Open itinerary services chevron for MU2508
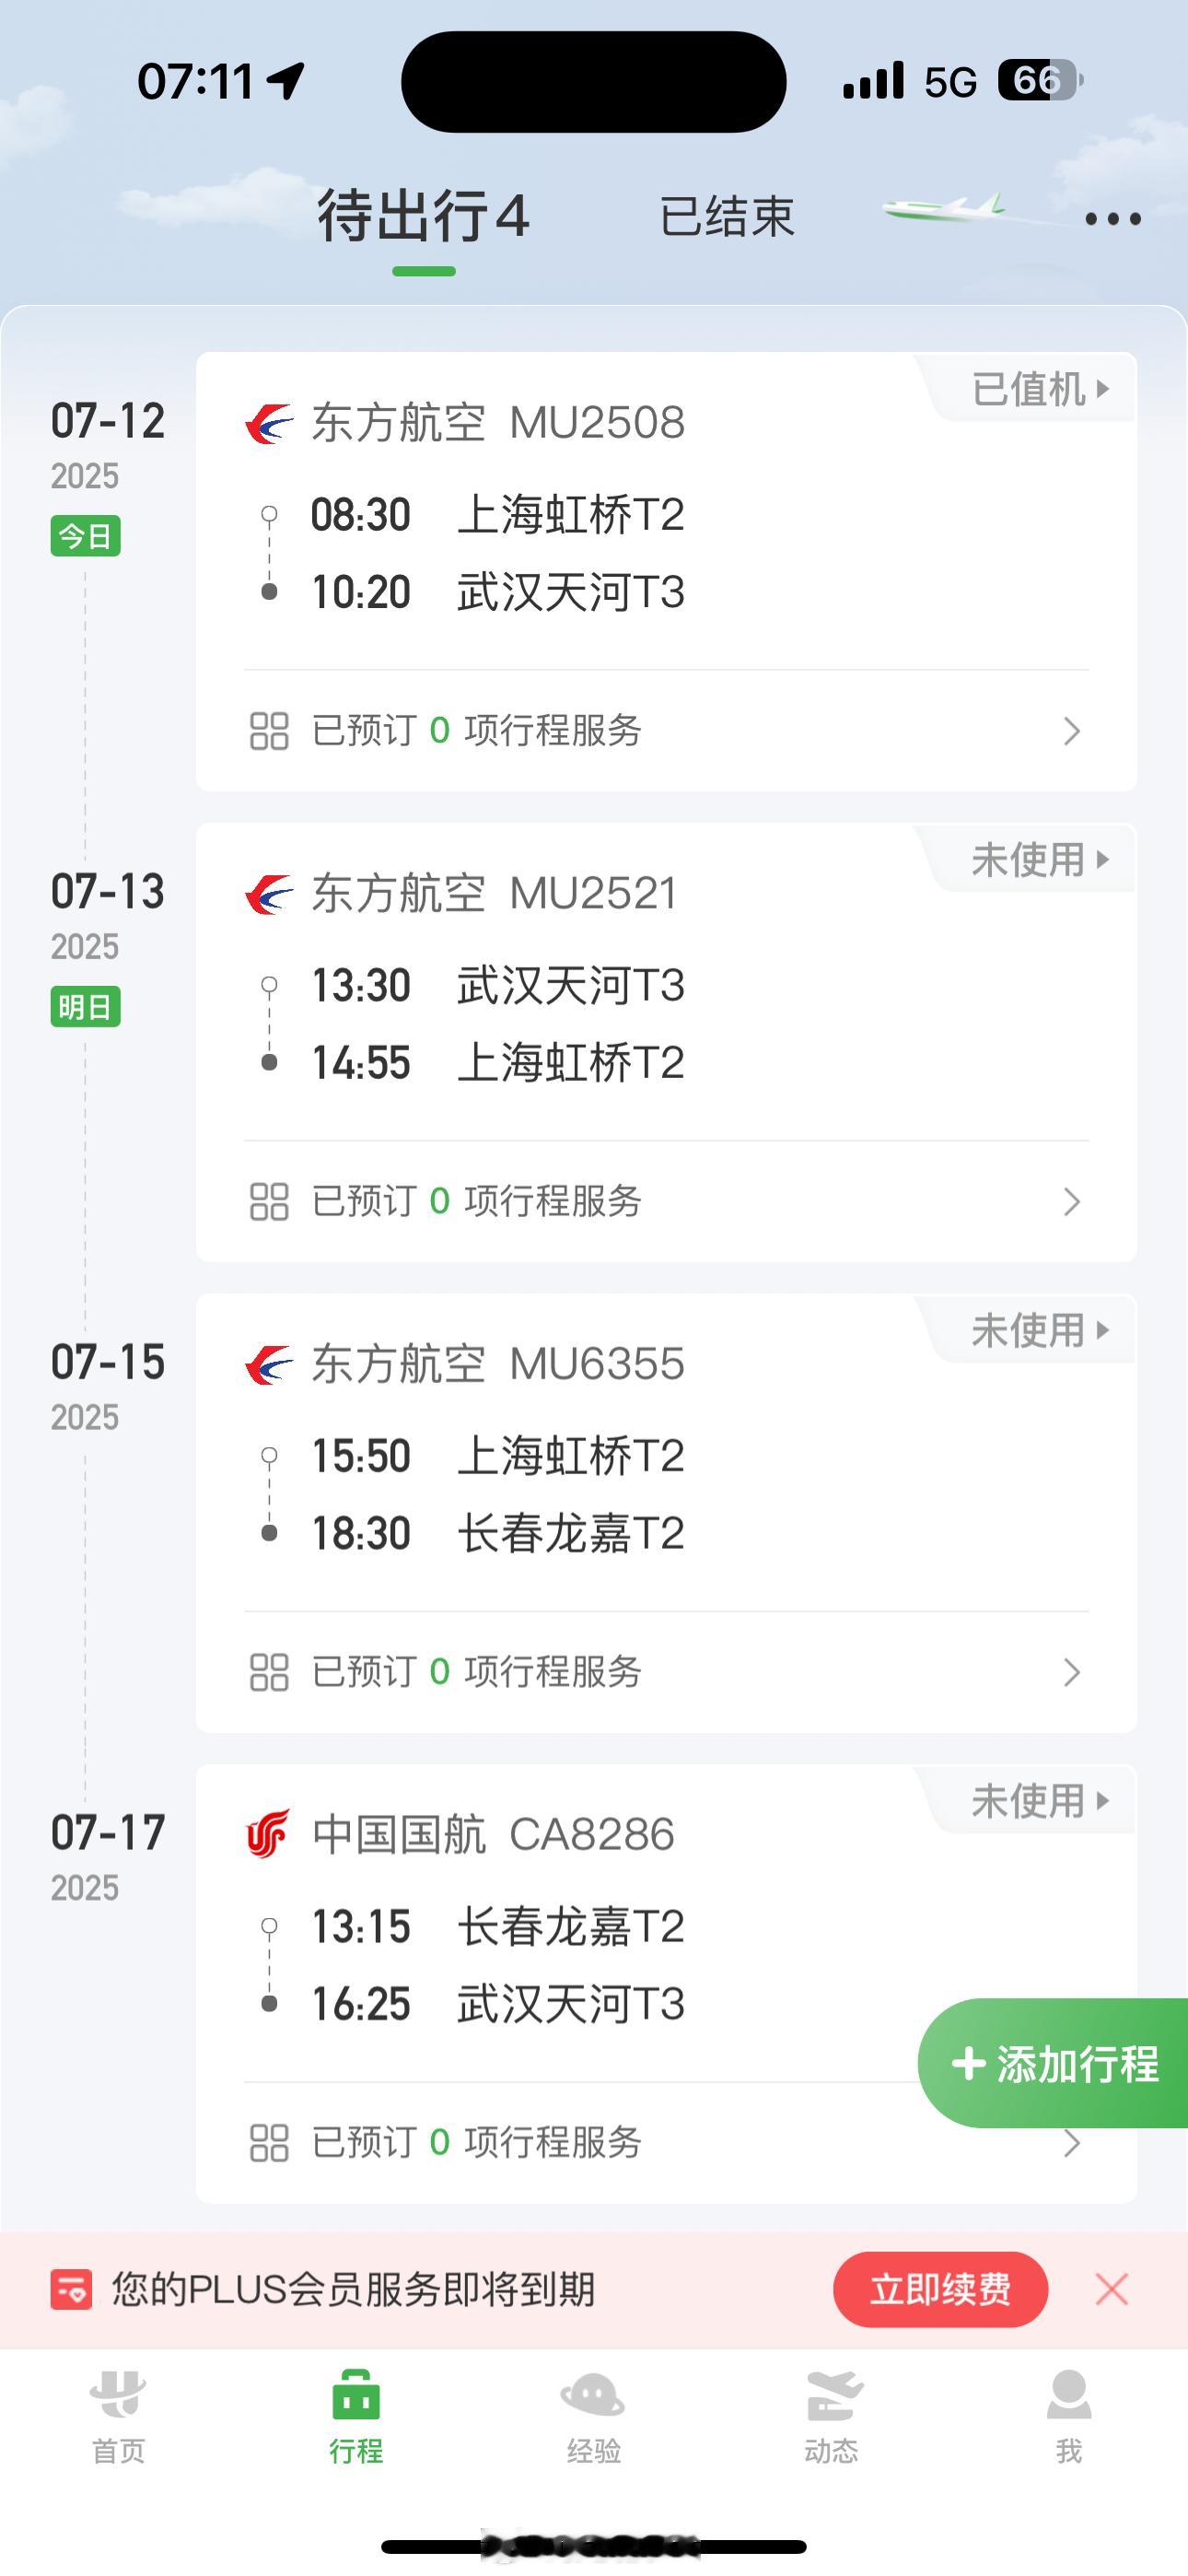The height and width of the screenshot is (2576, 1188). (x=1072, y=731)
